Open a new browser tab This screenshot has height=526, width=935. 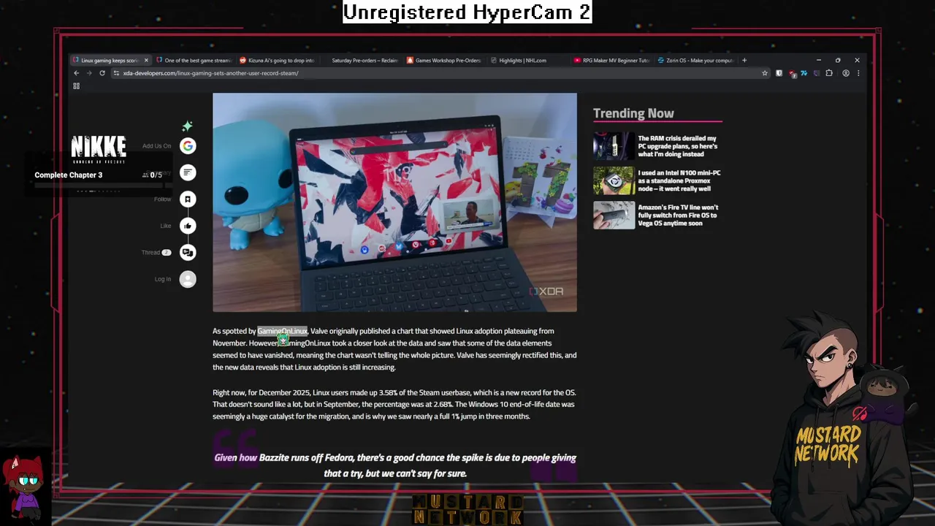(x=744, y=61)
